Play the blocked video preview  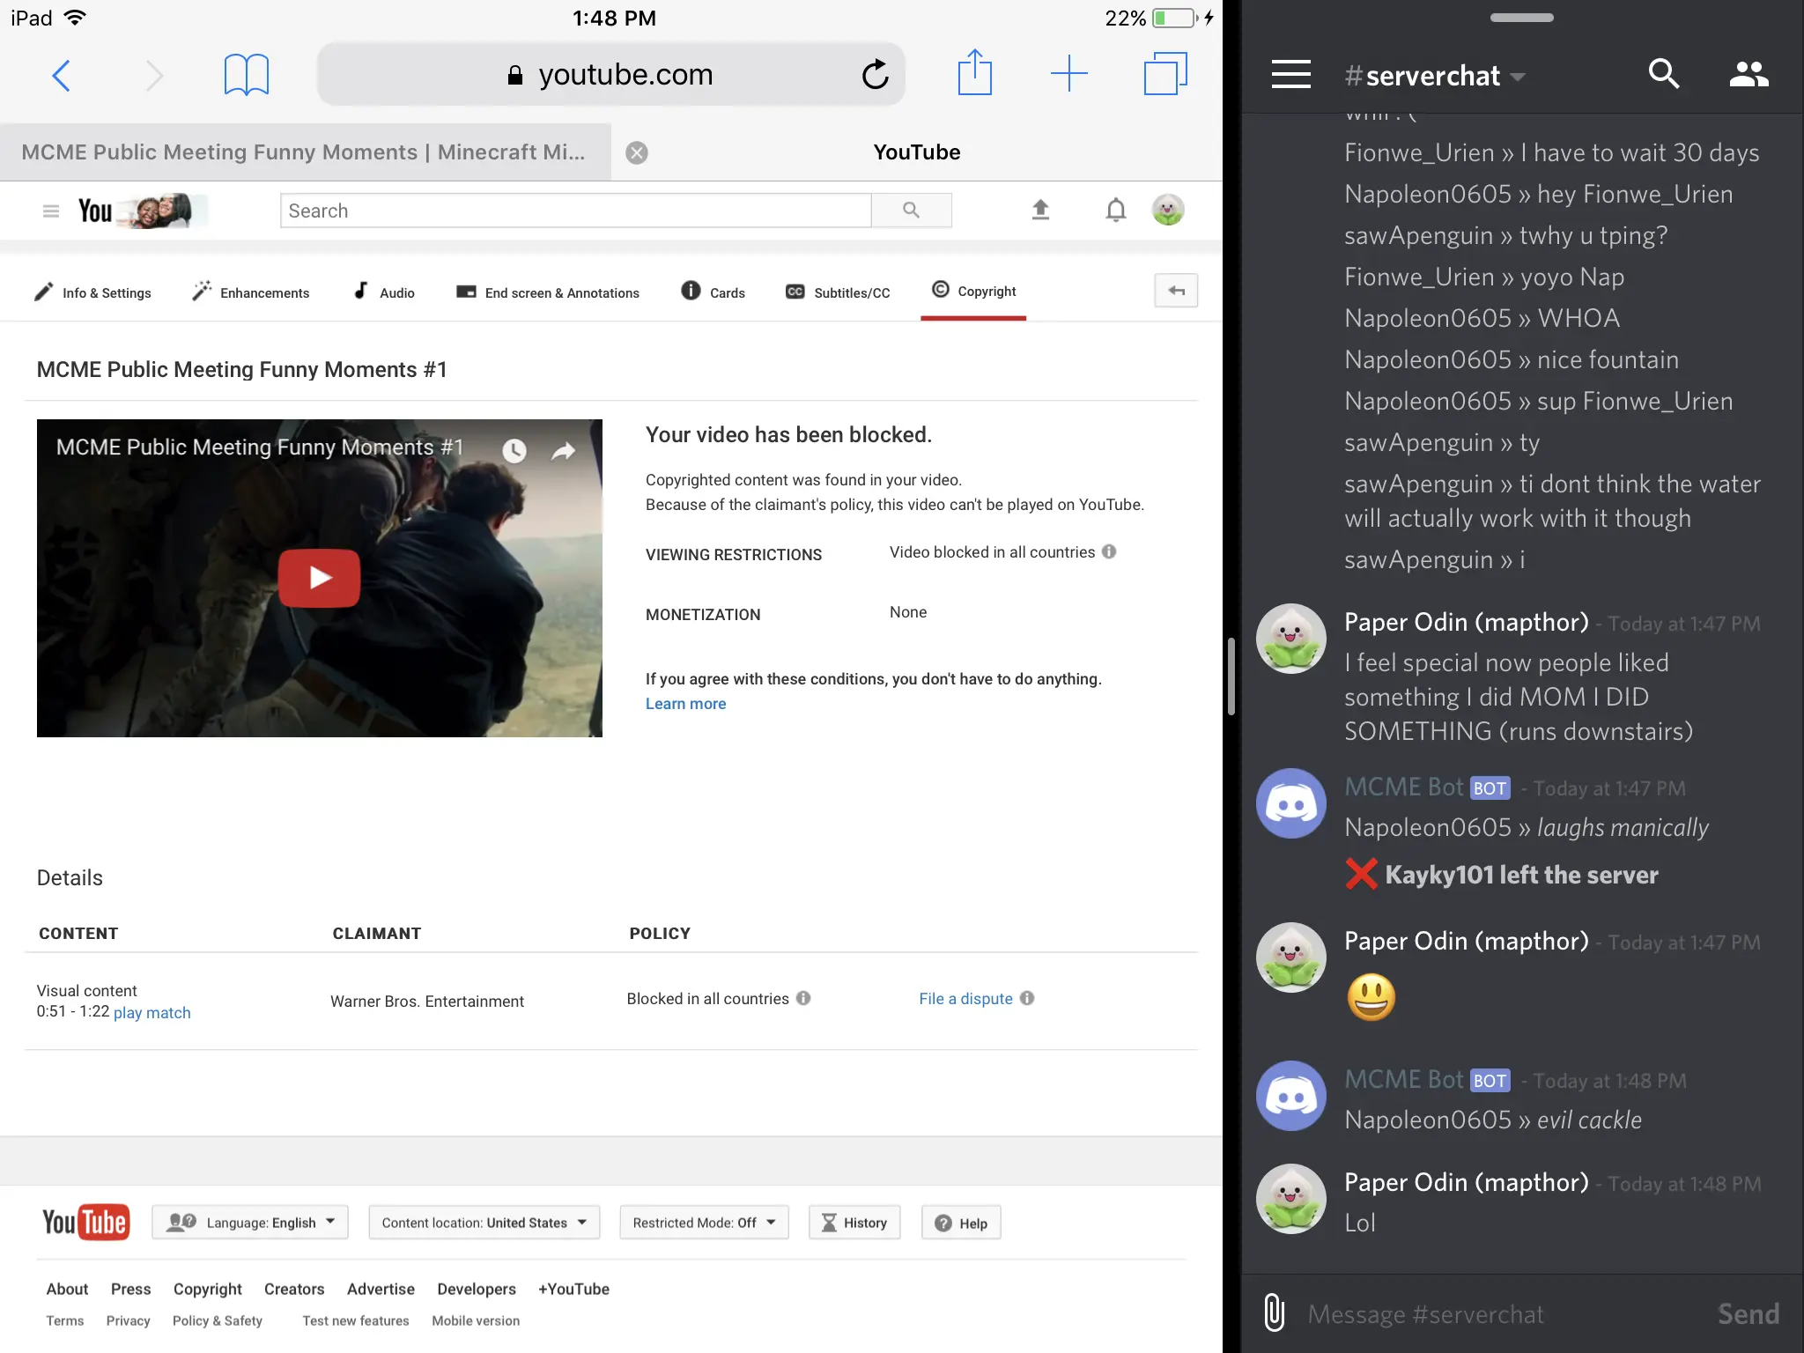coord(319,578)
